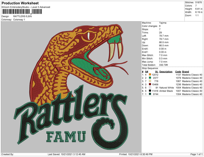Click the Natural White color swatch
The height and width of the screenshot is (157, 204).
pos(150,88)
